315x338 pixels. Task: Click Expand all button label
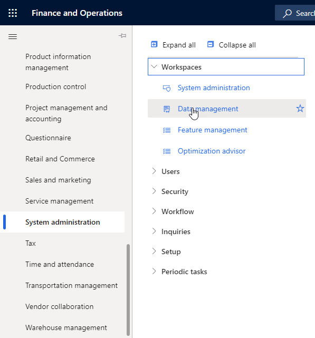point(179,45)
